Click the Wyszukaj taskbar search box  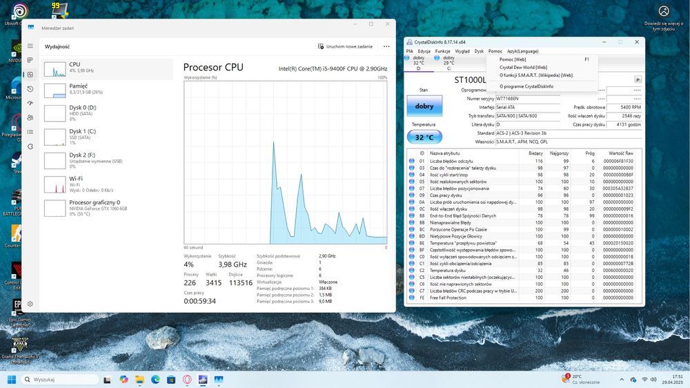[x=60, y=379]
